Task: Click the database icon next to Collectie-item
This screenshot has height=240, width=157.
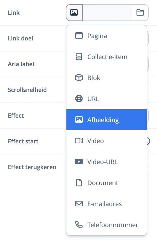Action: (x=79, y=56)
